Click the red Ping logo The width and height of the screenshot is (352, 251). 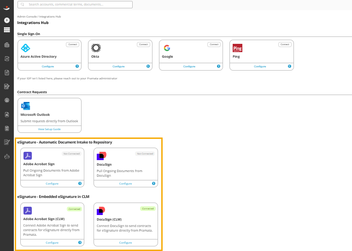[x=238, y=48]
